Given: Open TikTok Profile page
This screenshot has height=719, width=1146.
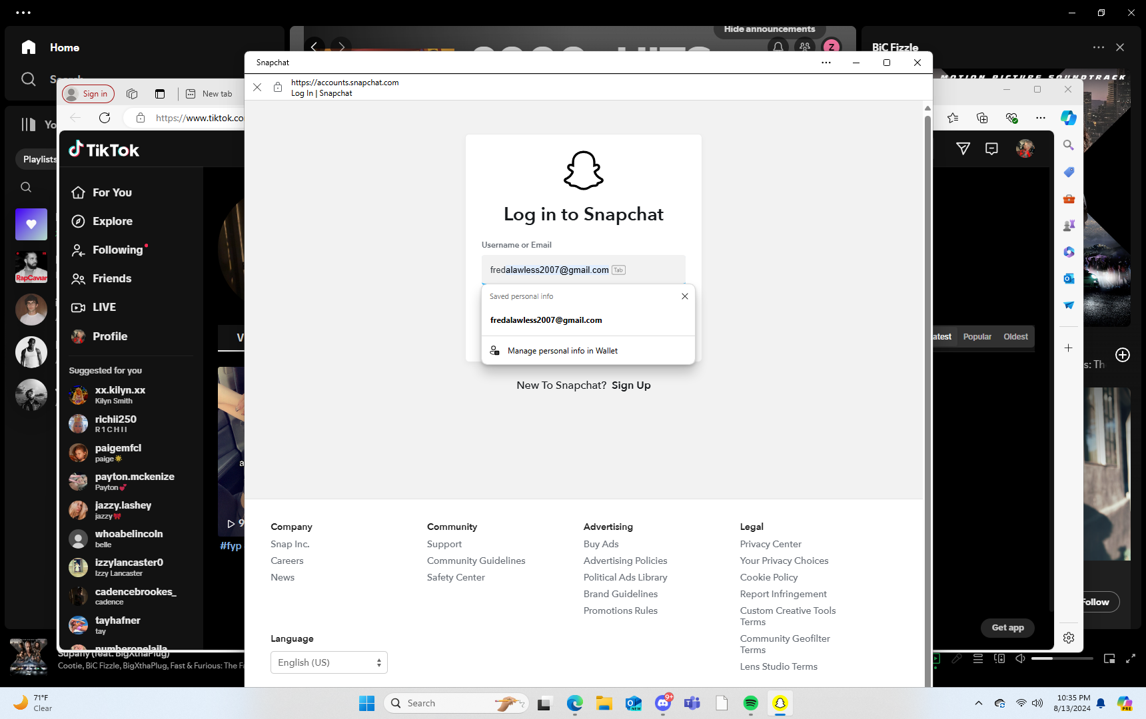Looking at the screenshot, I should (x=99, y=336).
